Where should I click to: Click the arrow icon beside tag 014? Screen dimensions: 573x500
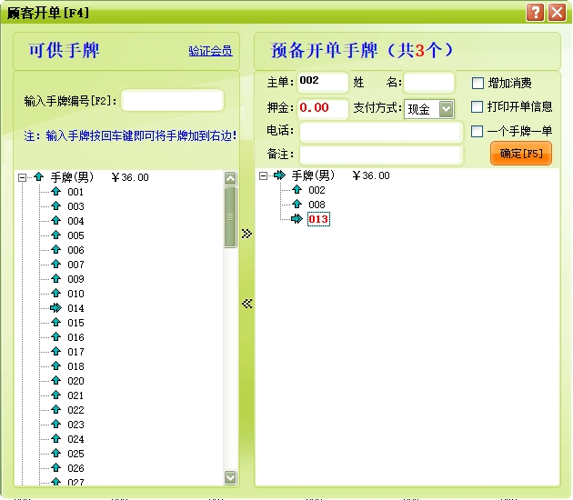pyautogui.click(x=55, y=308)
